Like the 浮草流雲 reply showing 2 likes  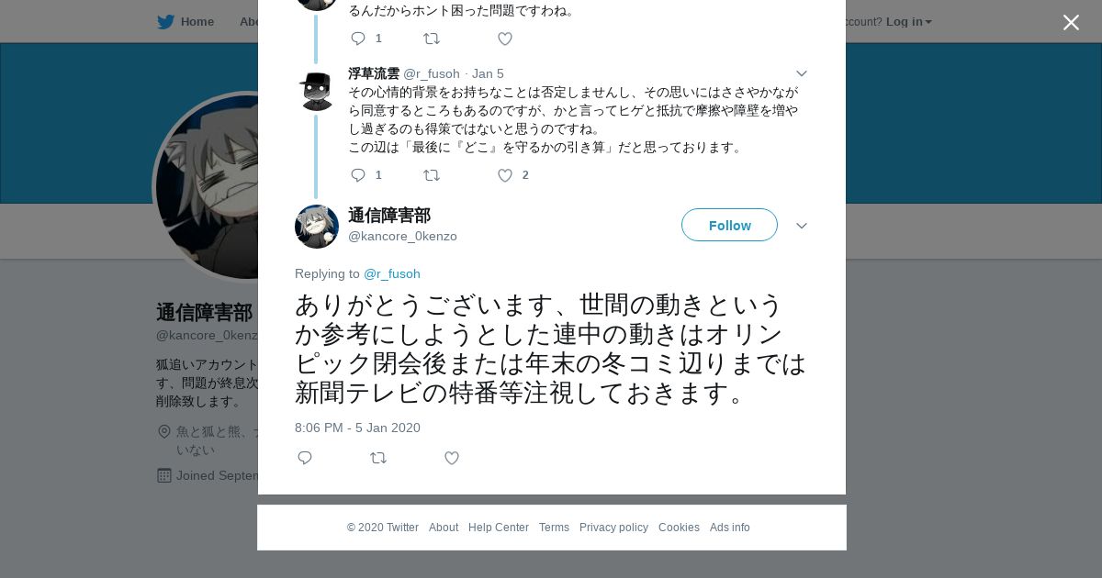505,175
